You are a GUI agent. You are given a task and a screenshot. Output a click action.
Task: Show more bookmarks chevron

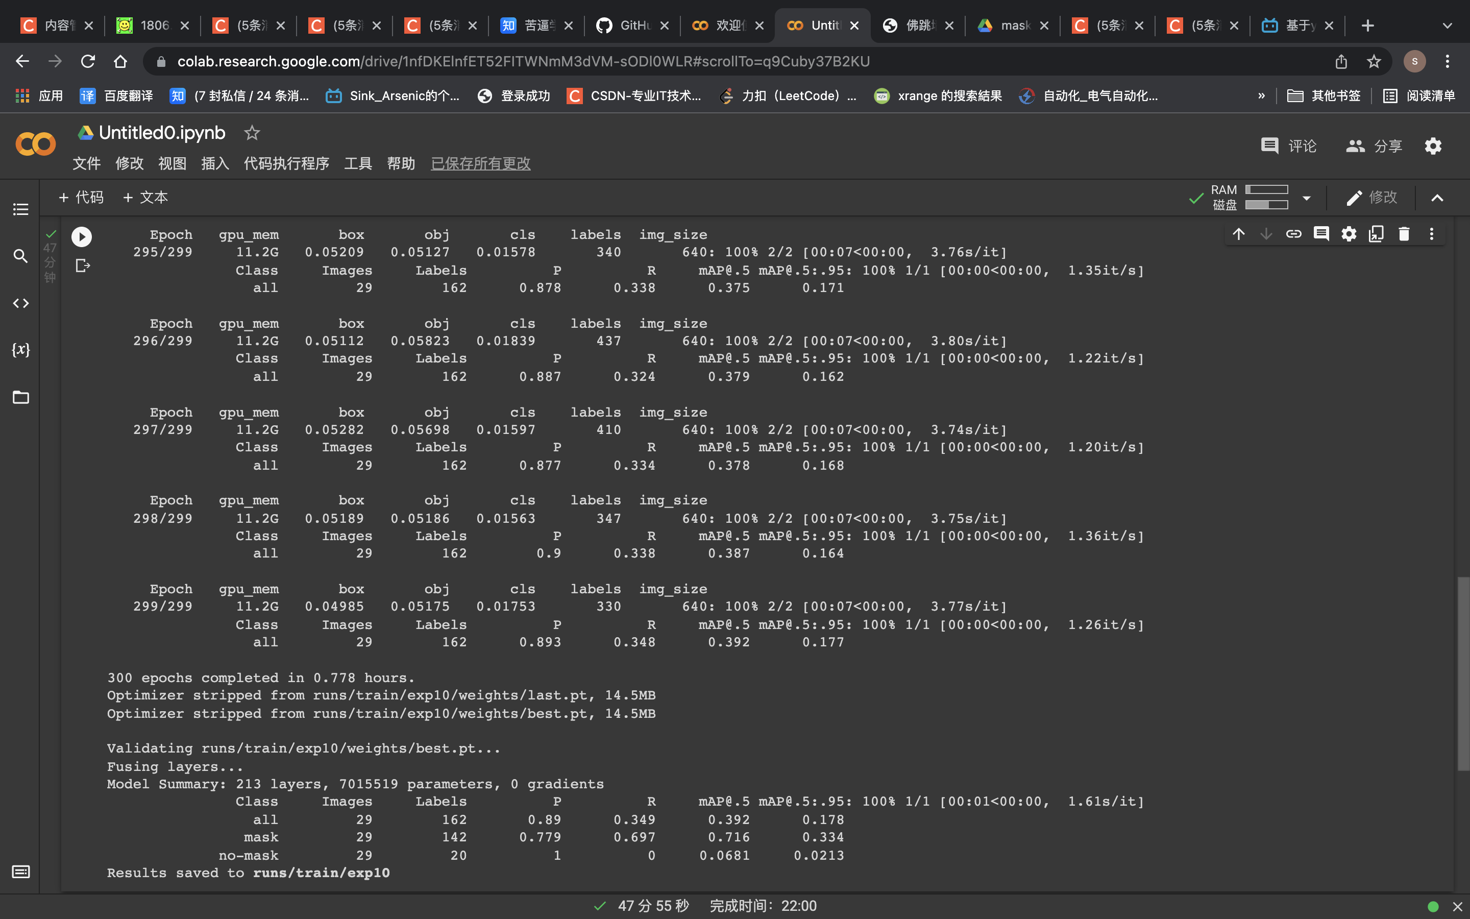pos(1262,96)
